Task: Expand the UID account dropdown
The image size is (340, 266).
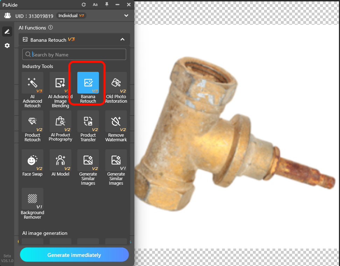Action: click(x=126, y=15)
